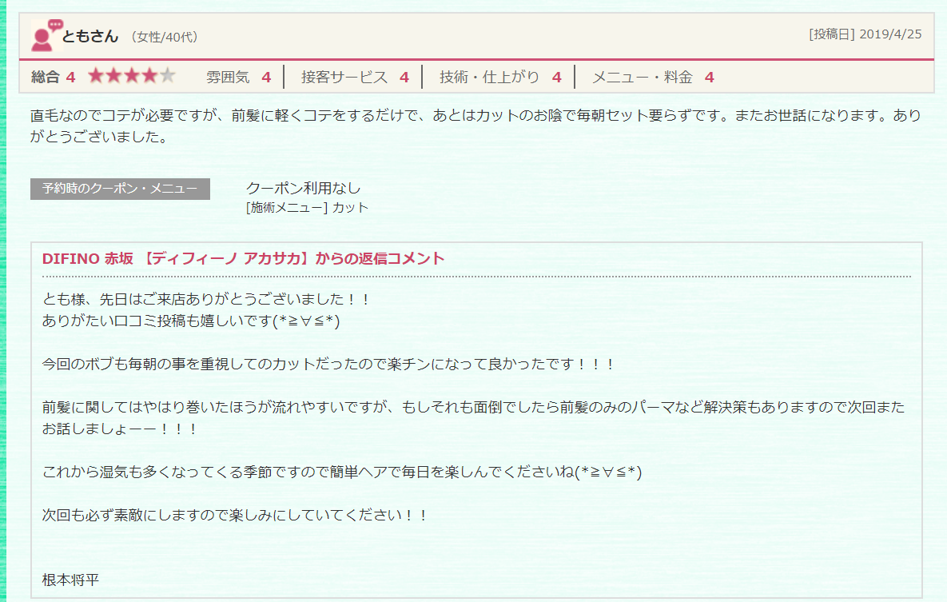Click the reply line about 今回のボブ

click(328, 364)
